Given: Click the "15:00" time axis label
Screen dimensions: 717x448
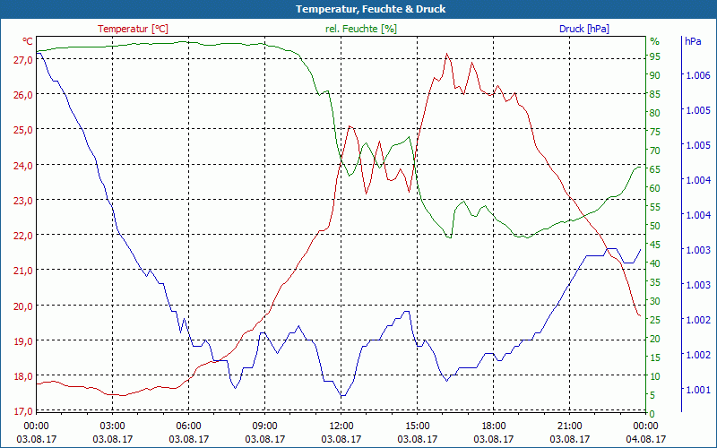Looking at the screenshot, I should click(x=417, y=426).
